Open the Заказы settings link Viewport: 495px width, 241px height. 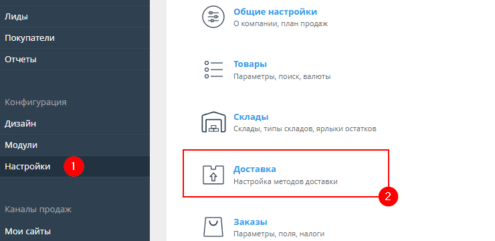pos(250,222)
